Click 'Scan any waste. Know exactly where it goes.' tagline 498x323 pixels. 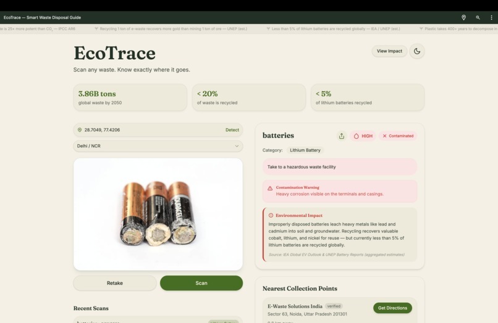click(x=132, y=70)
